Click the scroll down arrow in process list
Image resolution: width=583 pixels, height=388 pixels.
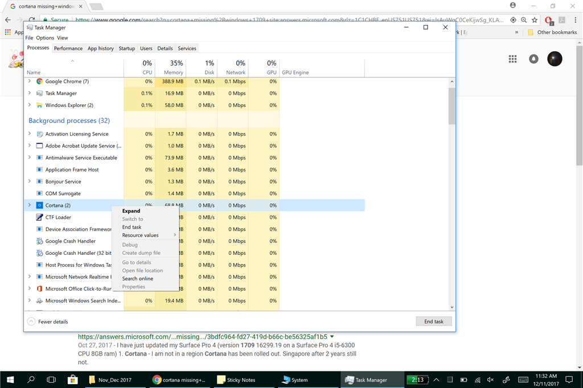451,307
